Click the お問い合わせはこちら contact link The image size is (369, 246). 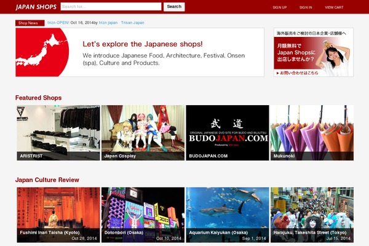click(297, 73)
